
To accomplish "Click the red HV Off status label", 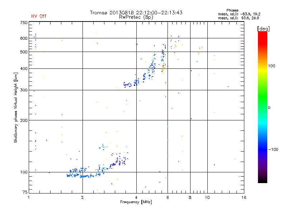I will [38, 16].
